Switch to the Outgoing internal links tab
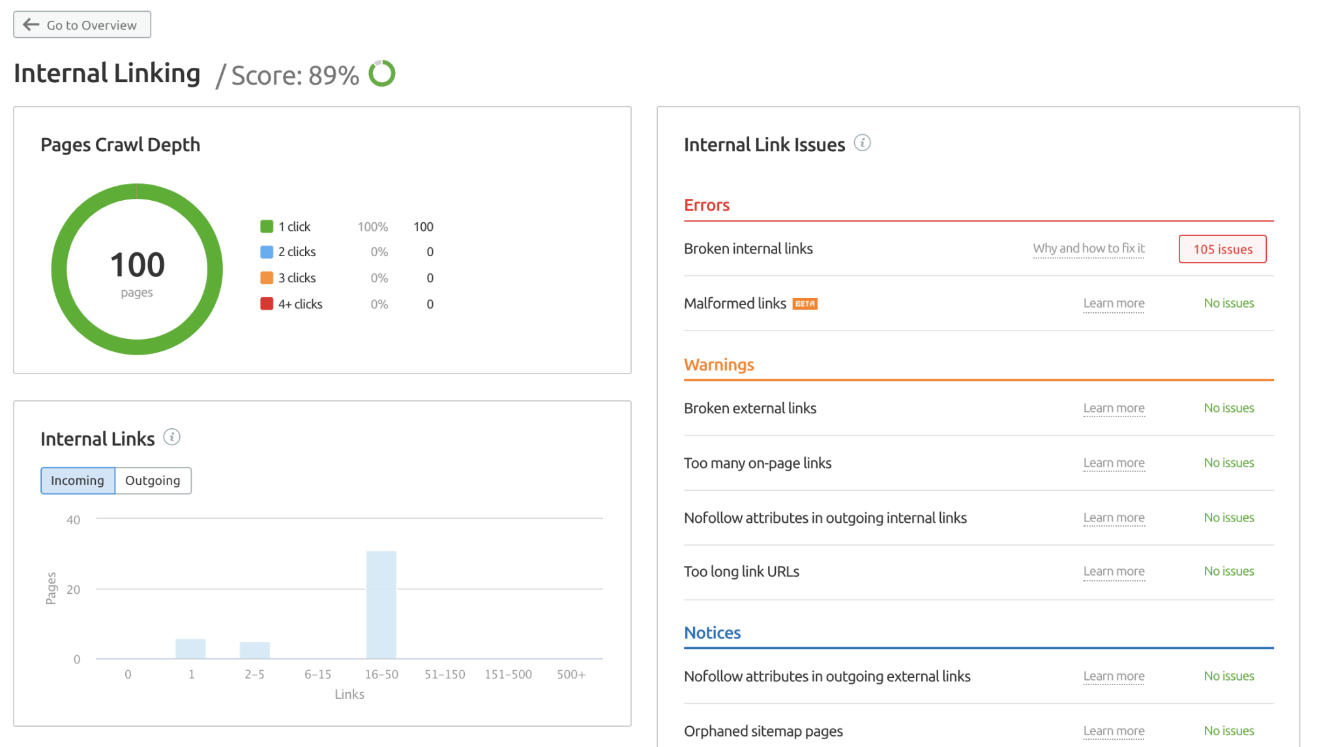 (153, 479)
